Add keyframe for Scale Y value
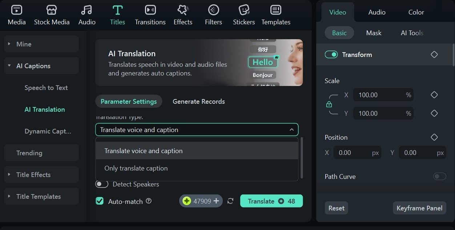 coord(434,113)
